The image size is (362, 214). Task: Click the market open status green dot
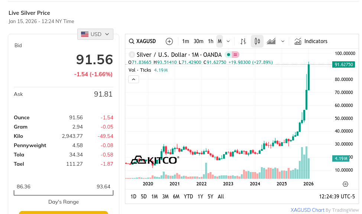tap(228, 55)
